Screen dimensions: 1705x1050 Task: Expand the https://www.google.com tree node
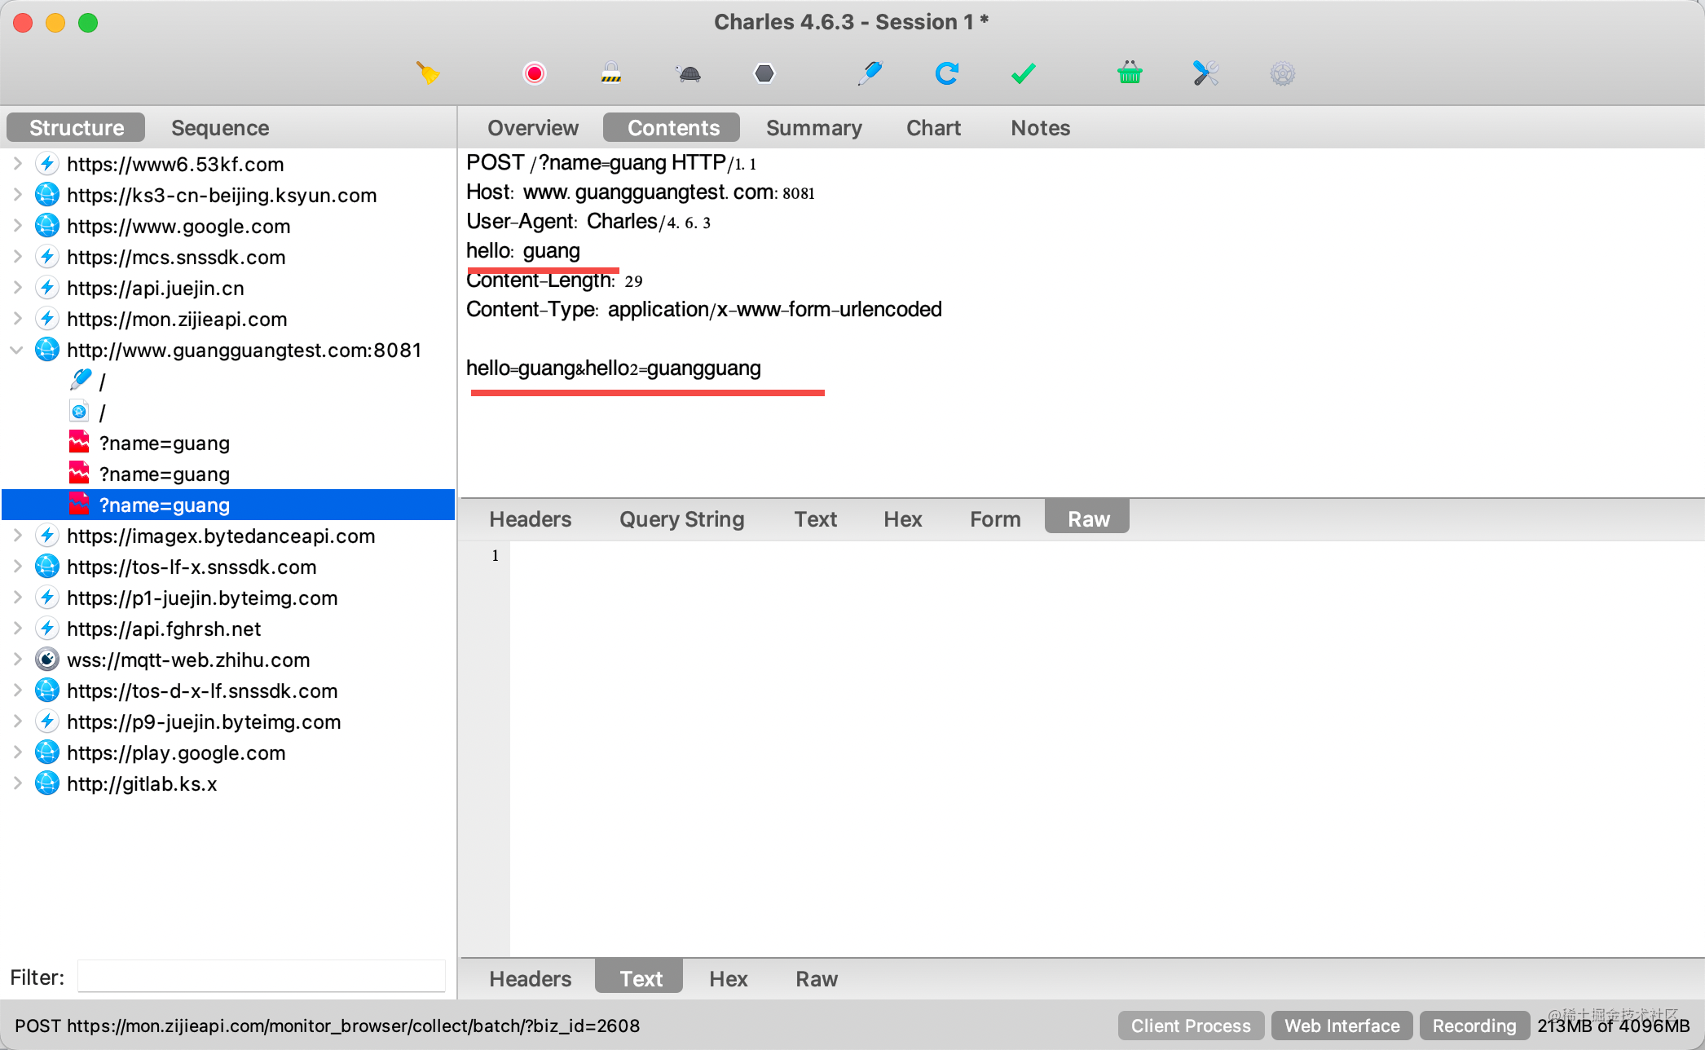[x=17, y=226]
